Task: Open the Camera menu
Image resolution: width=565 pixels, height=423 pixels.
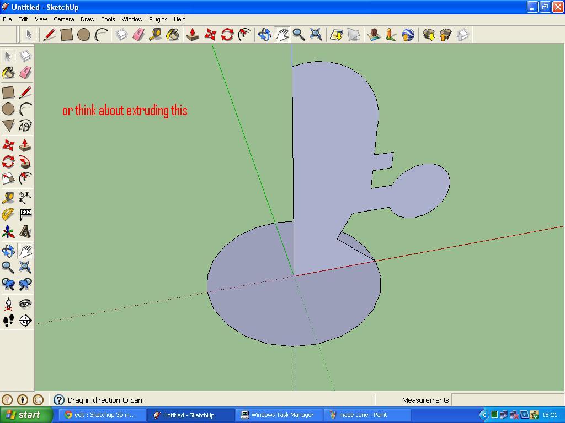Action: coord(64,19)
